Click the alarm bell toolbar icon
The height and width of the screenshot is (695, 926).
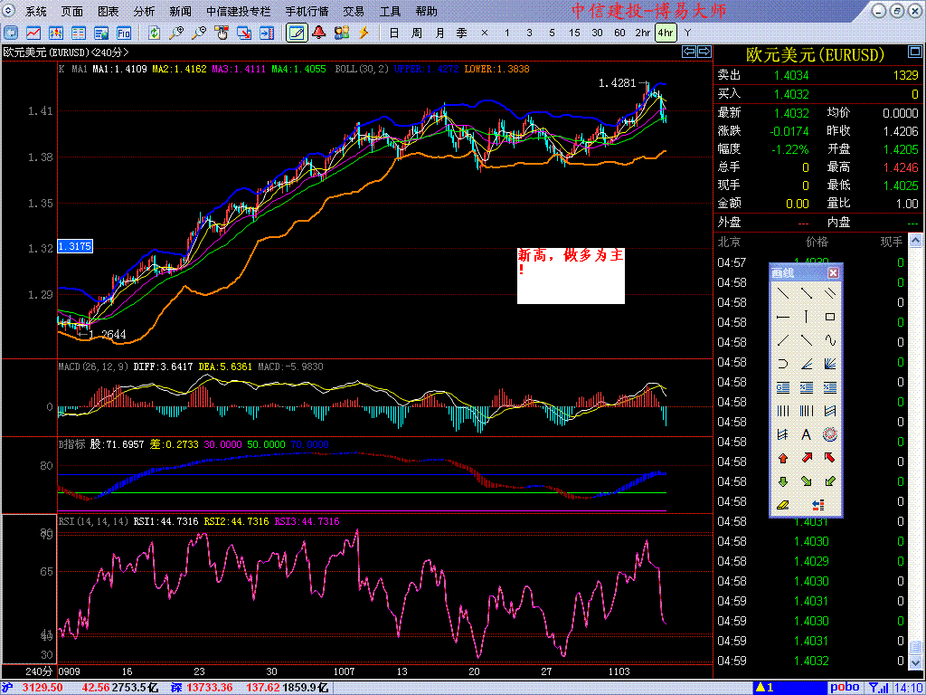coord(319,33)
